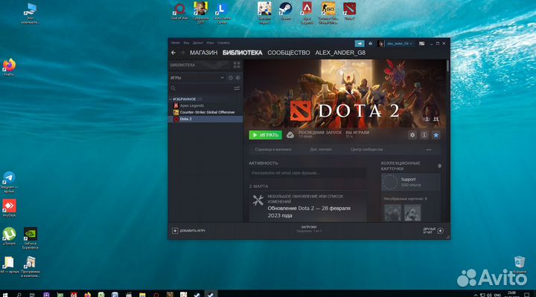Click the activity post input field
Image resolution: width=536 pixels, height=297 pixels.
307,173
